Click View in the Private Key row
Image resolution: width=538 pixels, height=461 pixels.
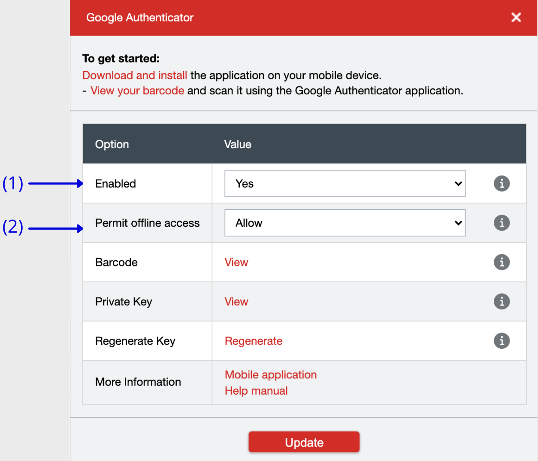(x=236, y=302)
